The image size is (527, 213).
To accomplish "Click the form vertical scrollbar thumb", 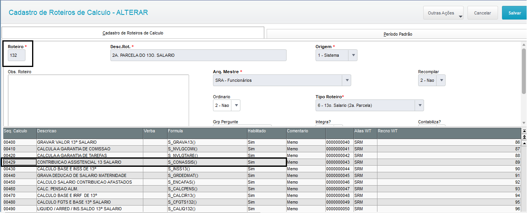I will pos(524,71).
